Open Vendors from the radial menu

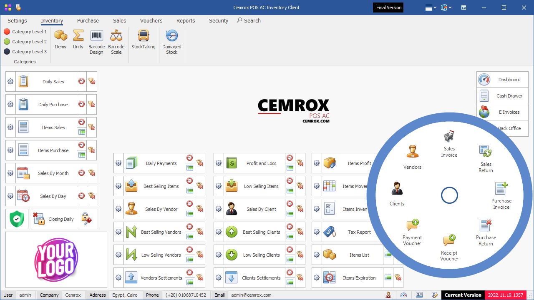tap(412, 157)
